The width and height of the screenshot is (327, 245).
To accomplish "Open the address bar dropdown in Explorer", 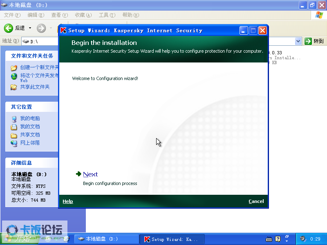I will click(x=298, y=41).
